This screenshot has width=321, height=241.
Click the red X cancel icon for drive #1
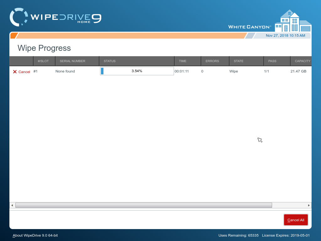click(x=15, y=72)
